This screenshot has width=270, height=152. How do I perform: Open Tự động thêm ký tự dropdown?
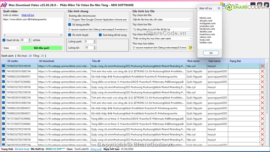(162, 29)
